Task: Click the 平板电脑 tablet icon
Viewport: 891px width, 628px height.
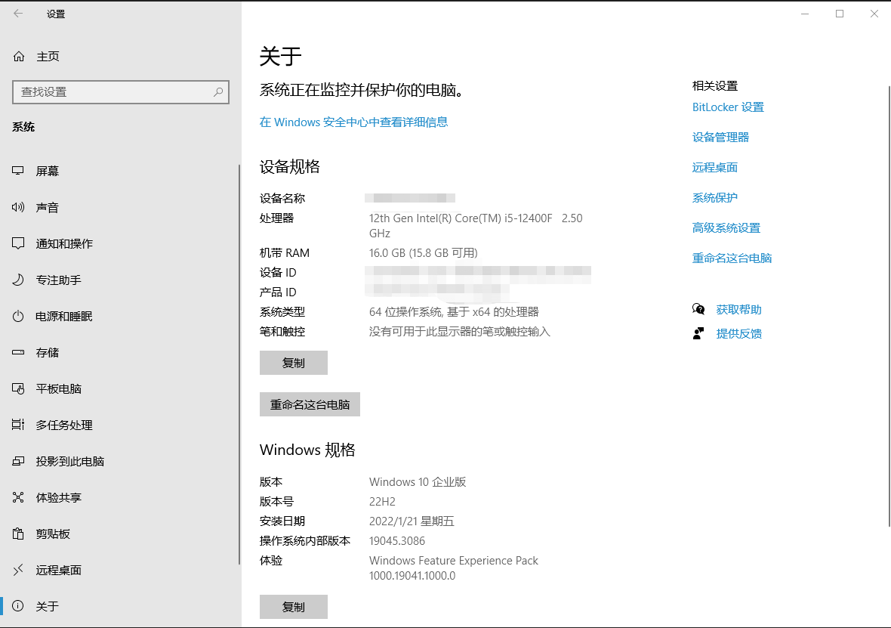Action: [18, 388]
